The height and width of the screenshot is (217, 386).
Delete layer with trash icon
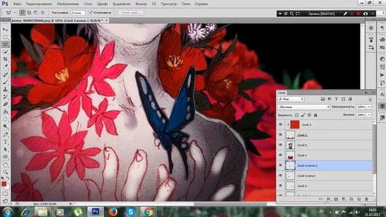point(367,199)
